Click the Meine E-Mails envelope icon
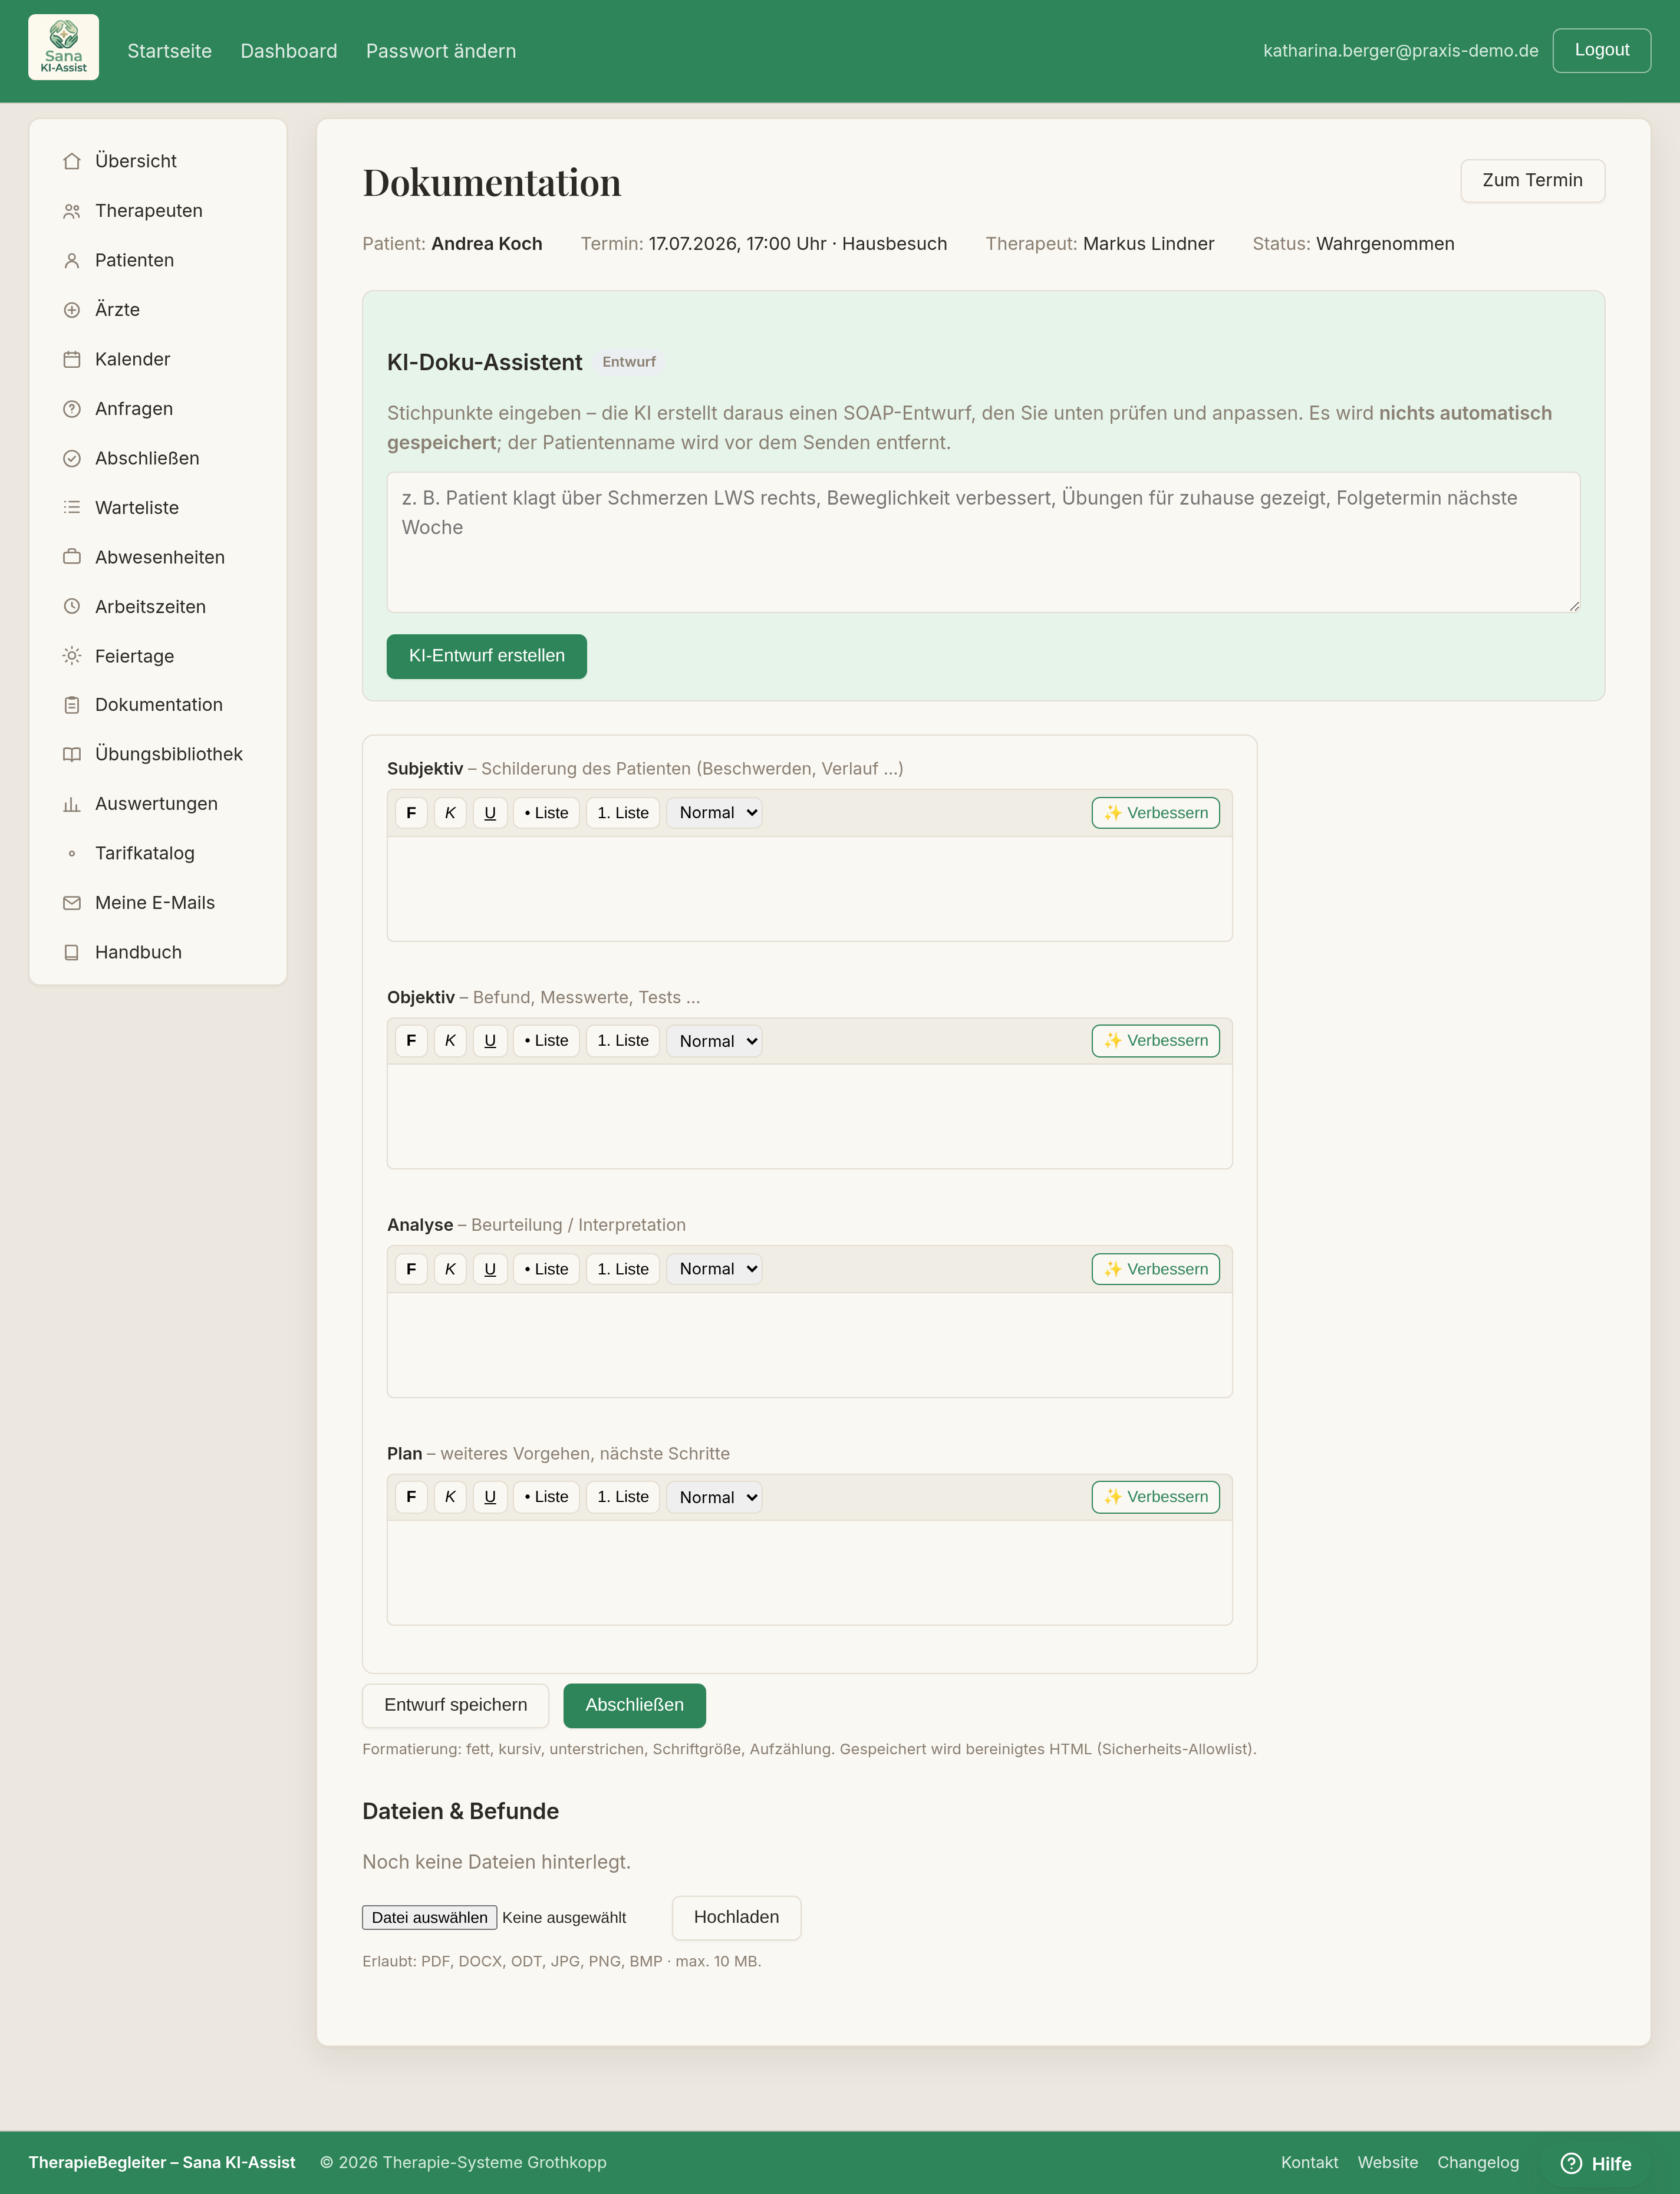Image resolution: width=1680 pixels, height=2194 pixels. point(72,903)
